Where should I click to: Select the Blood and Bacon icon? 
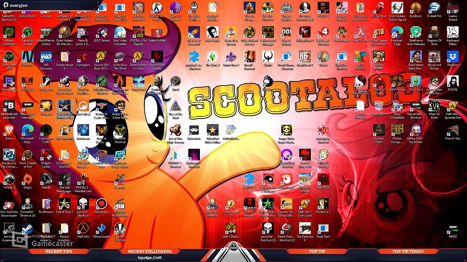click(434, 60)
